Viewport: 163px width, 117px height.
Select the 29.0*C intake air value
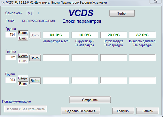pos(114,35)
